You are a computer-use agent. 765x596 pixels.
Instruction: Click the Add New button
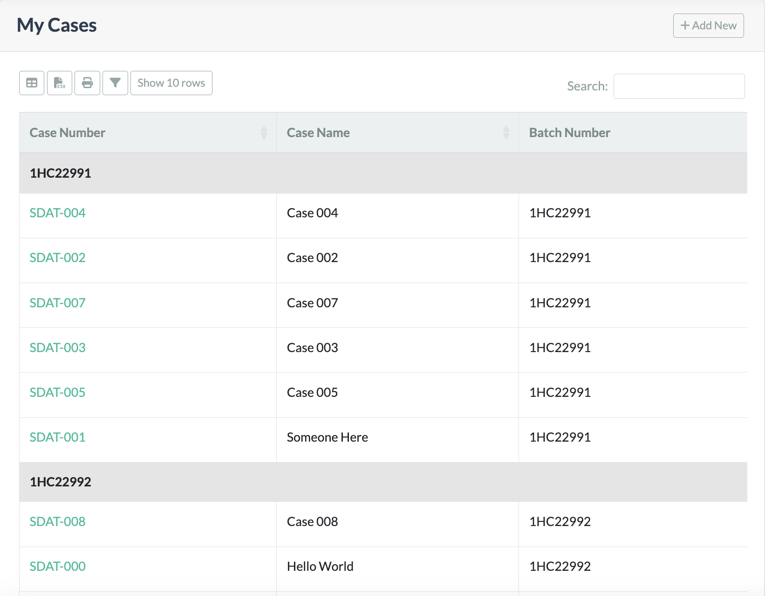point(708,26)
